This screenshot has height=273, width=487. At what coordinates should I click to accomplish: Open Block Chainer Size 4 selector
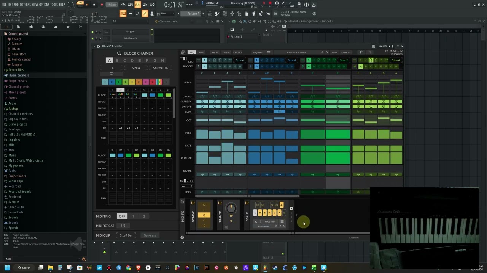[136, 68]
